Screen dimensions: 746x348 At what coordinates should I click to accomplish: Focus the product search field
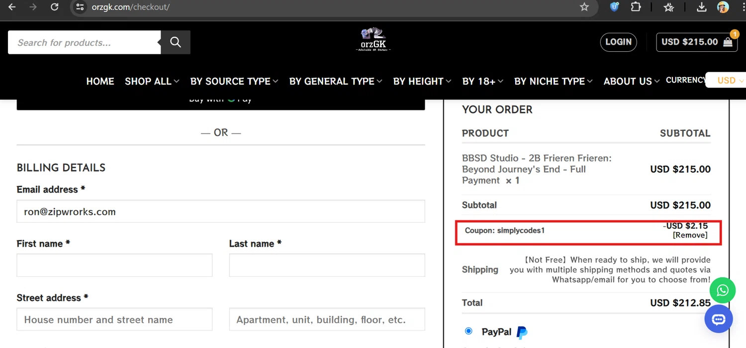(84, 42)
